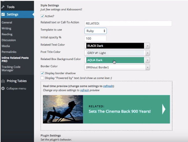Select the AQUA Dark background color swatch

coord(114,60)
